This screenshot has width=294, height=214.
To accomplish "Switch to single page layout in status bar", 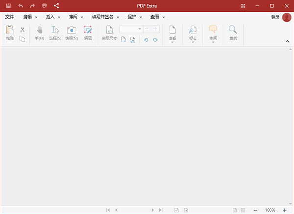I will point(235,210).
